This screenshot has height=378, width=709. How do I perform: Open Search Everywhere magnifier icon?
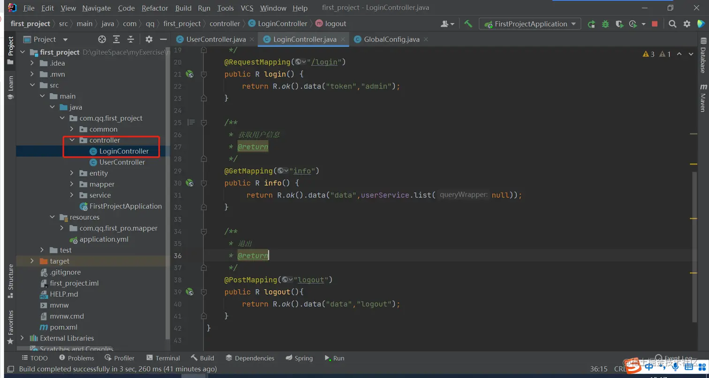click(x=672, y=24)
